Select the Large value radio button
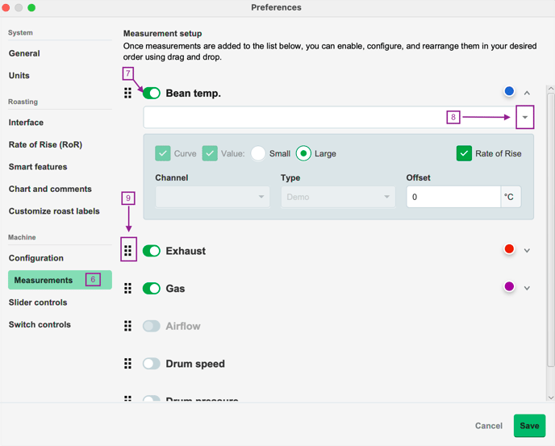This screenshot has width=555, height=446. pyautogui.click(x=303, y=153)
